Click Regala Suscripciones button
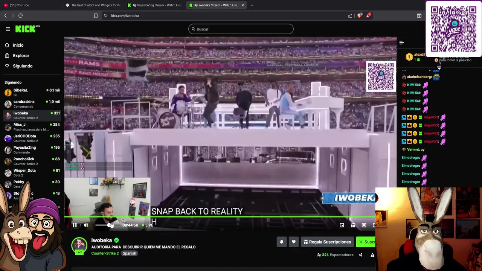 [327, 242]
